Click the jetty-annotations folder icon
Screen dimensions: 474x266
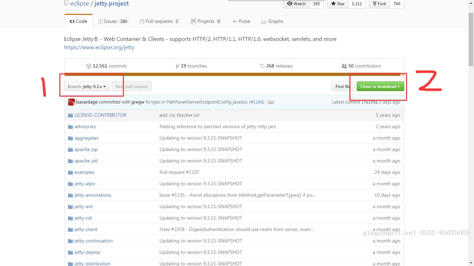click(70, 195)
